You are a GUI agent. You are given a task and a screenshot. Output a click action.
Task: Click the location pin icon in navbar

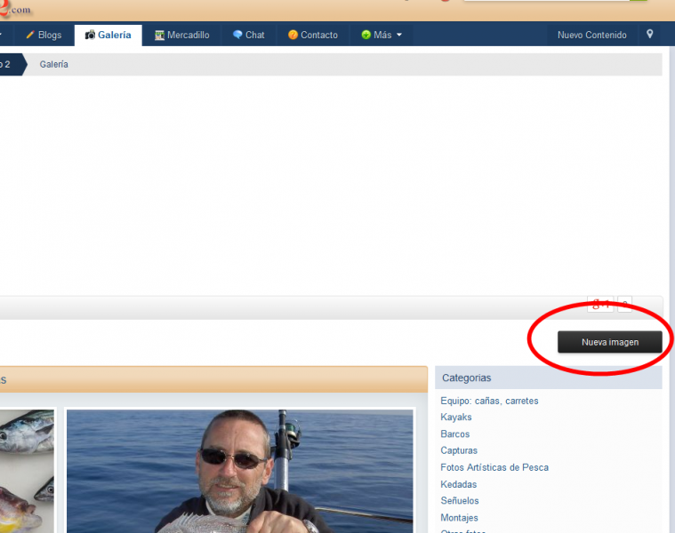[650, 35]
